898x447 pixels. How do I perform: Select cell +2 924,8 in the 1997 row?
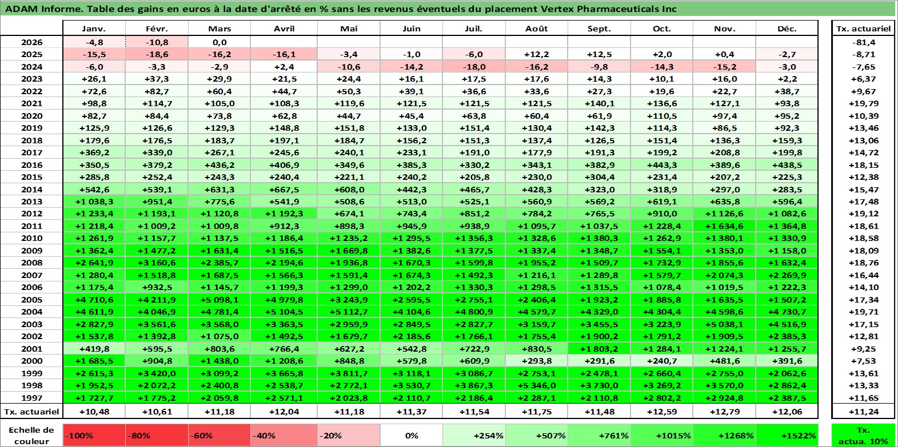724,397
